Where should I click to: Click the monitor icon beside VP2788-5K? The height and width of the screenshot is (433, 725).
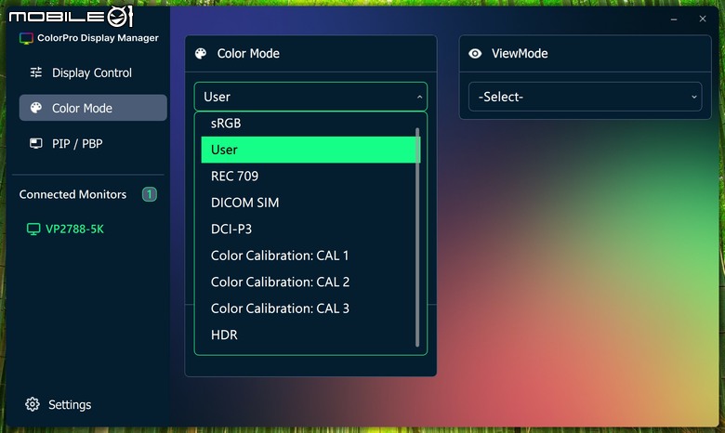33,229
